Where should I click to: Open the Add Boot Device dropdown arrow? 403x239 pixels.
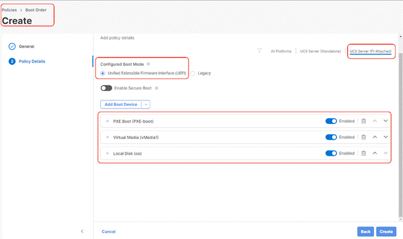coord(146,105)
